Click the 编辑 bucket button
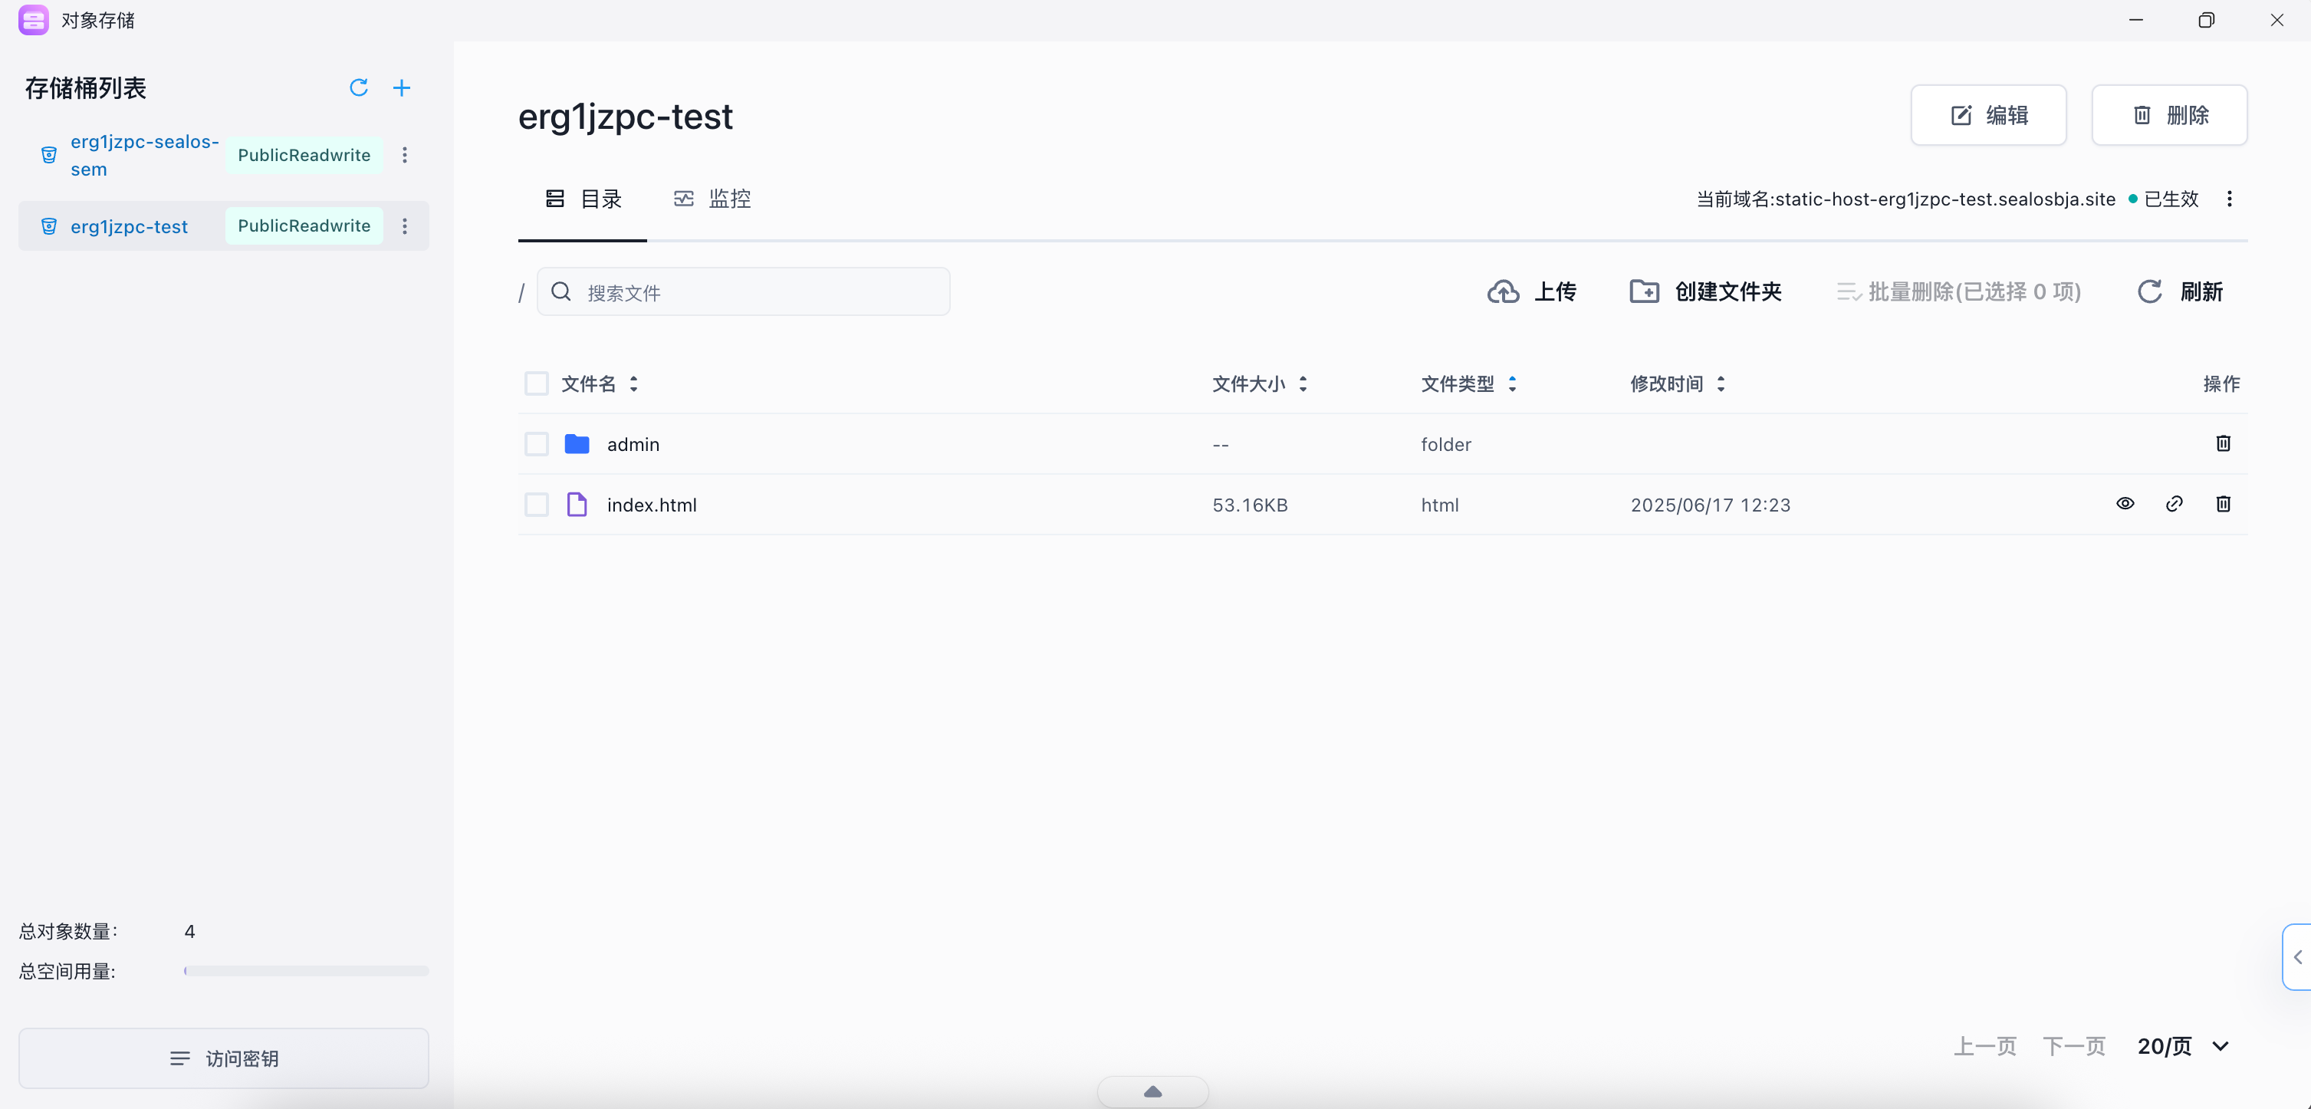Viewport: 2311px width, 1109px height. [x=1988, y=115]
